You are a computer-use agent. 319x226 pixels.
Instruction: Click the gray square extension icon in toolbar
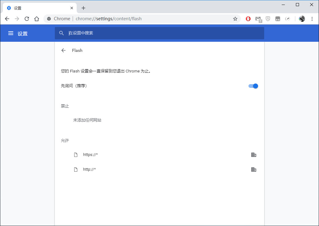(x=278, y=19)
